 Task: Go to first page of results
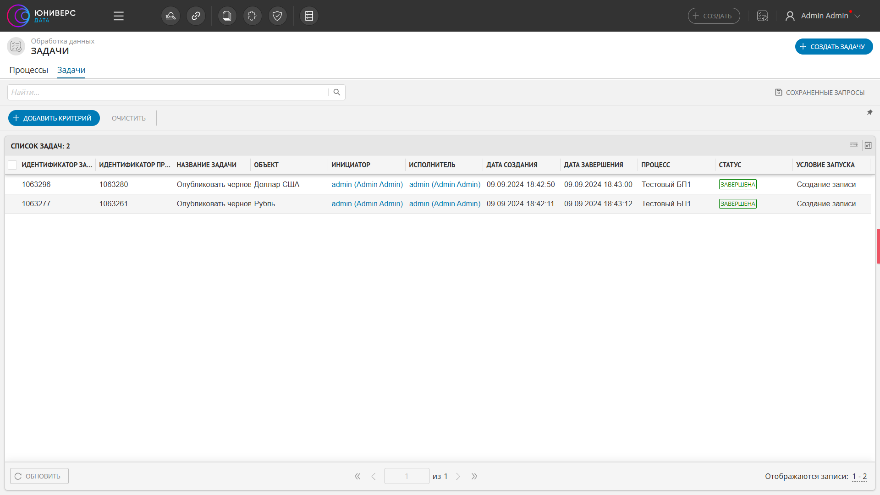(x=357, y=476)
